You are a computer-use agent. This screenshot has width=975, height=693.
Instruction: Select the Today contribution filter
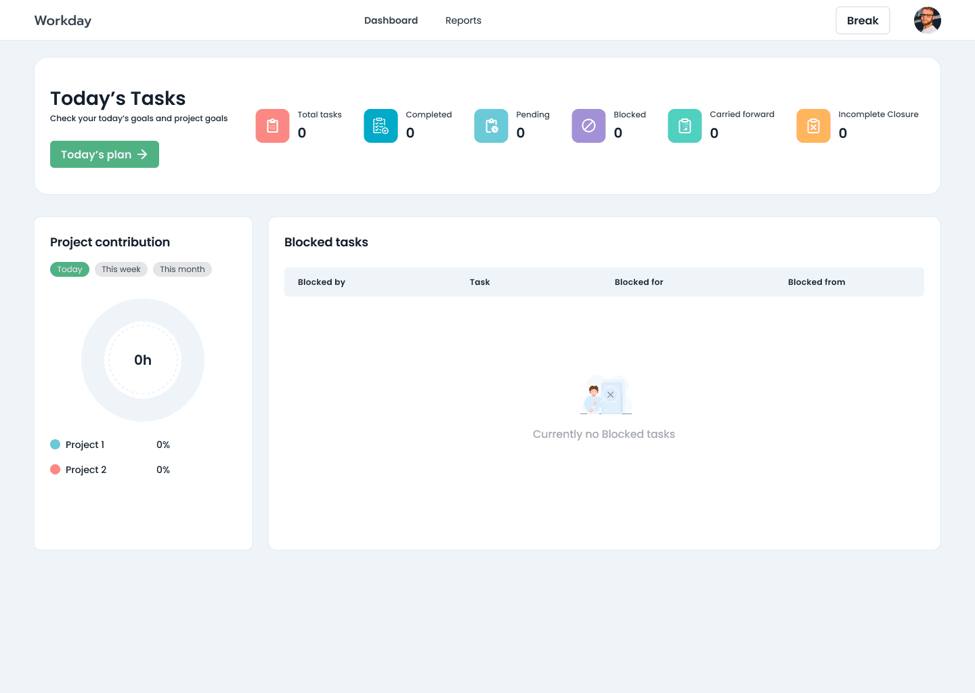[70, 269]
